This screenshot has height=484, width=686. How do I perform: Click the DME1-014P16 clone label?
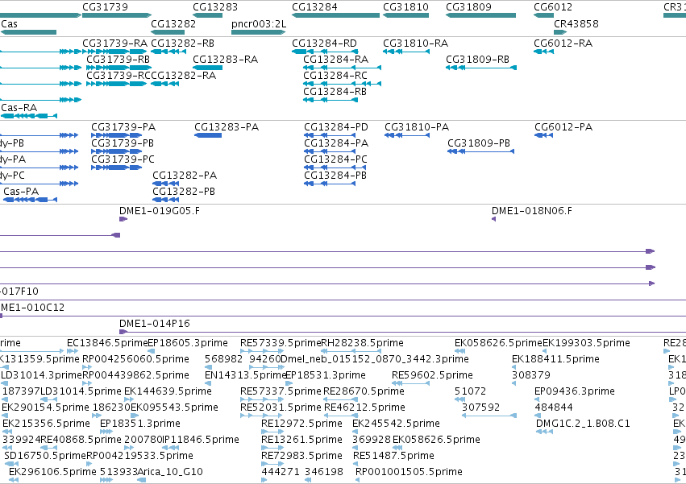[155, 324]
